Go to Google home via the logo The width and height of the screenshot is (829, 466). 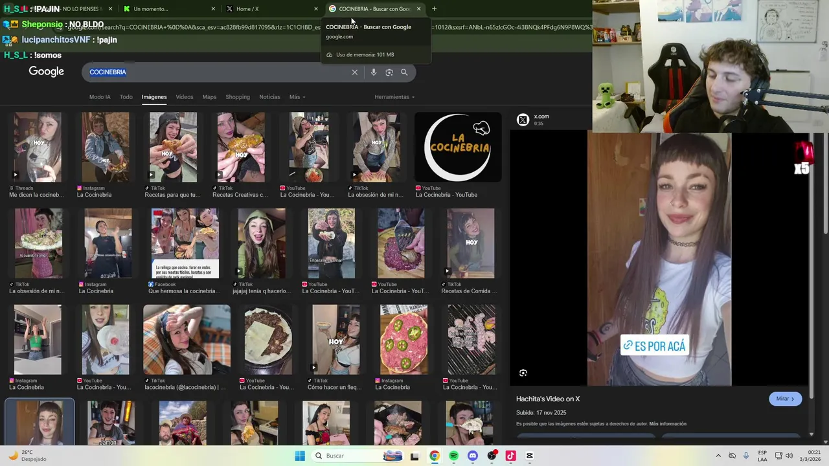tap(46, 72)
